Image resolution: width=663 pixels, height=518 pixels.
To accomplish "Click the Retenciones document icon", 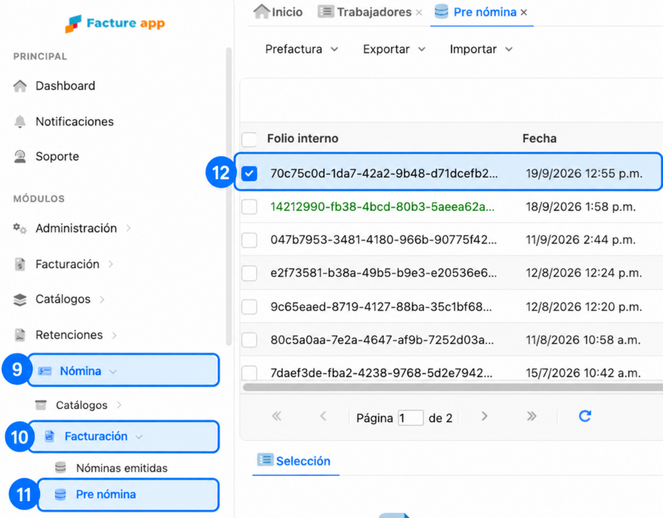I will (20, 335).
